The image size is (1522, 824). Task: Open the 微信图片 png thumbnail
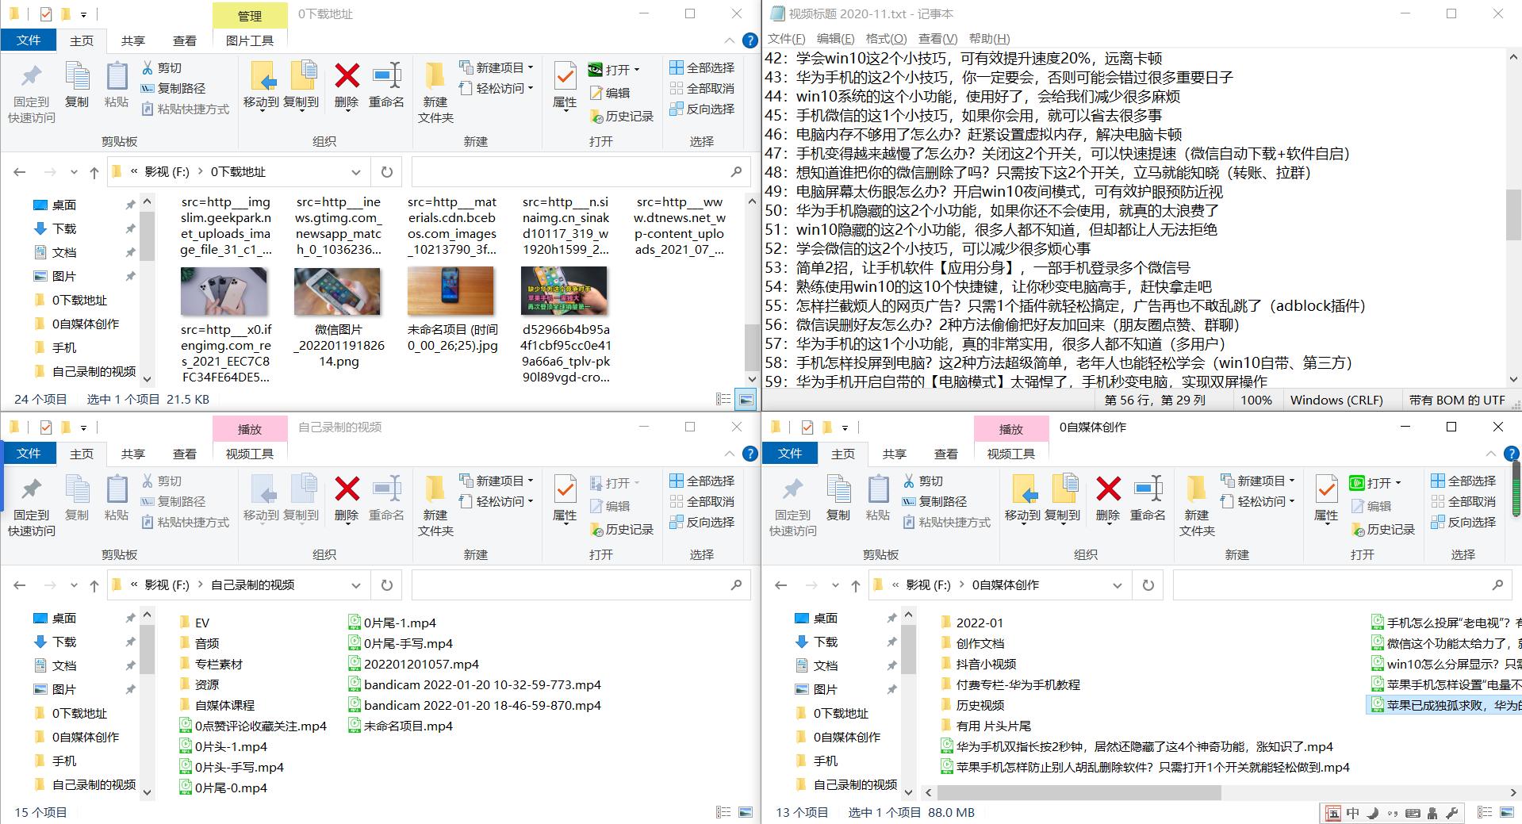point(337,291)
